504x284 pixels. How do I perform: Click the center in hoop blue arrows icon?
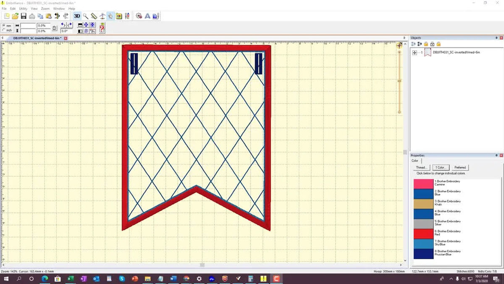click(86, 25)
